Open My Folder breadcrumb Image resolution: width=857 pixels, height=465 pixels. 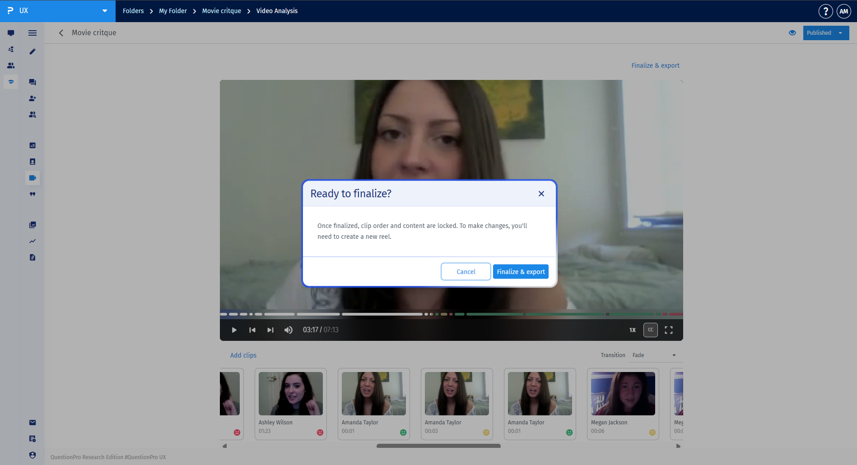173,11
